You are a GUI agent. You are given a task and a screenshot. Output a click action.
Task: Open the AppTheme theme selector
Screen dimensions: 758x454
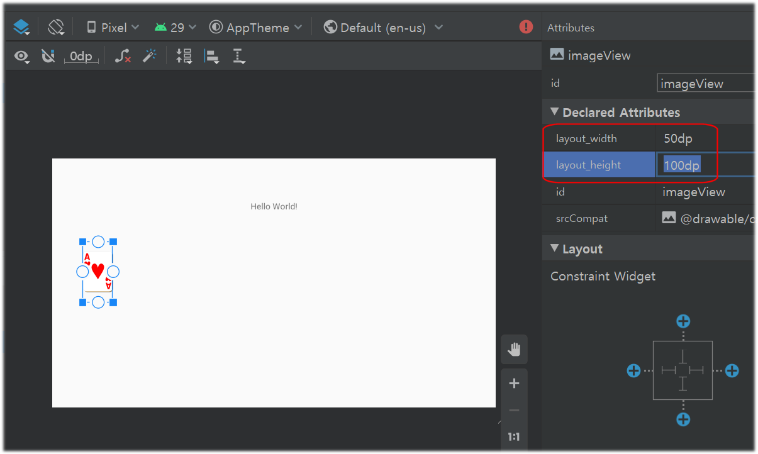tap(256, 28)
